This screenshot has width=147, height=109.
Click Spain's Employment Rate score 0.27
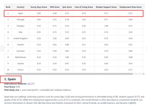coord(131,13)
